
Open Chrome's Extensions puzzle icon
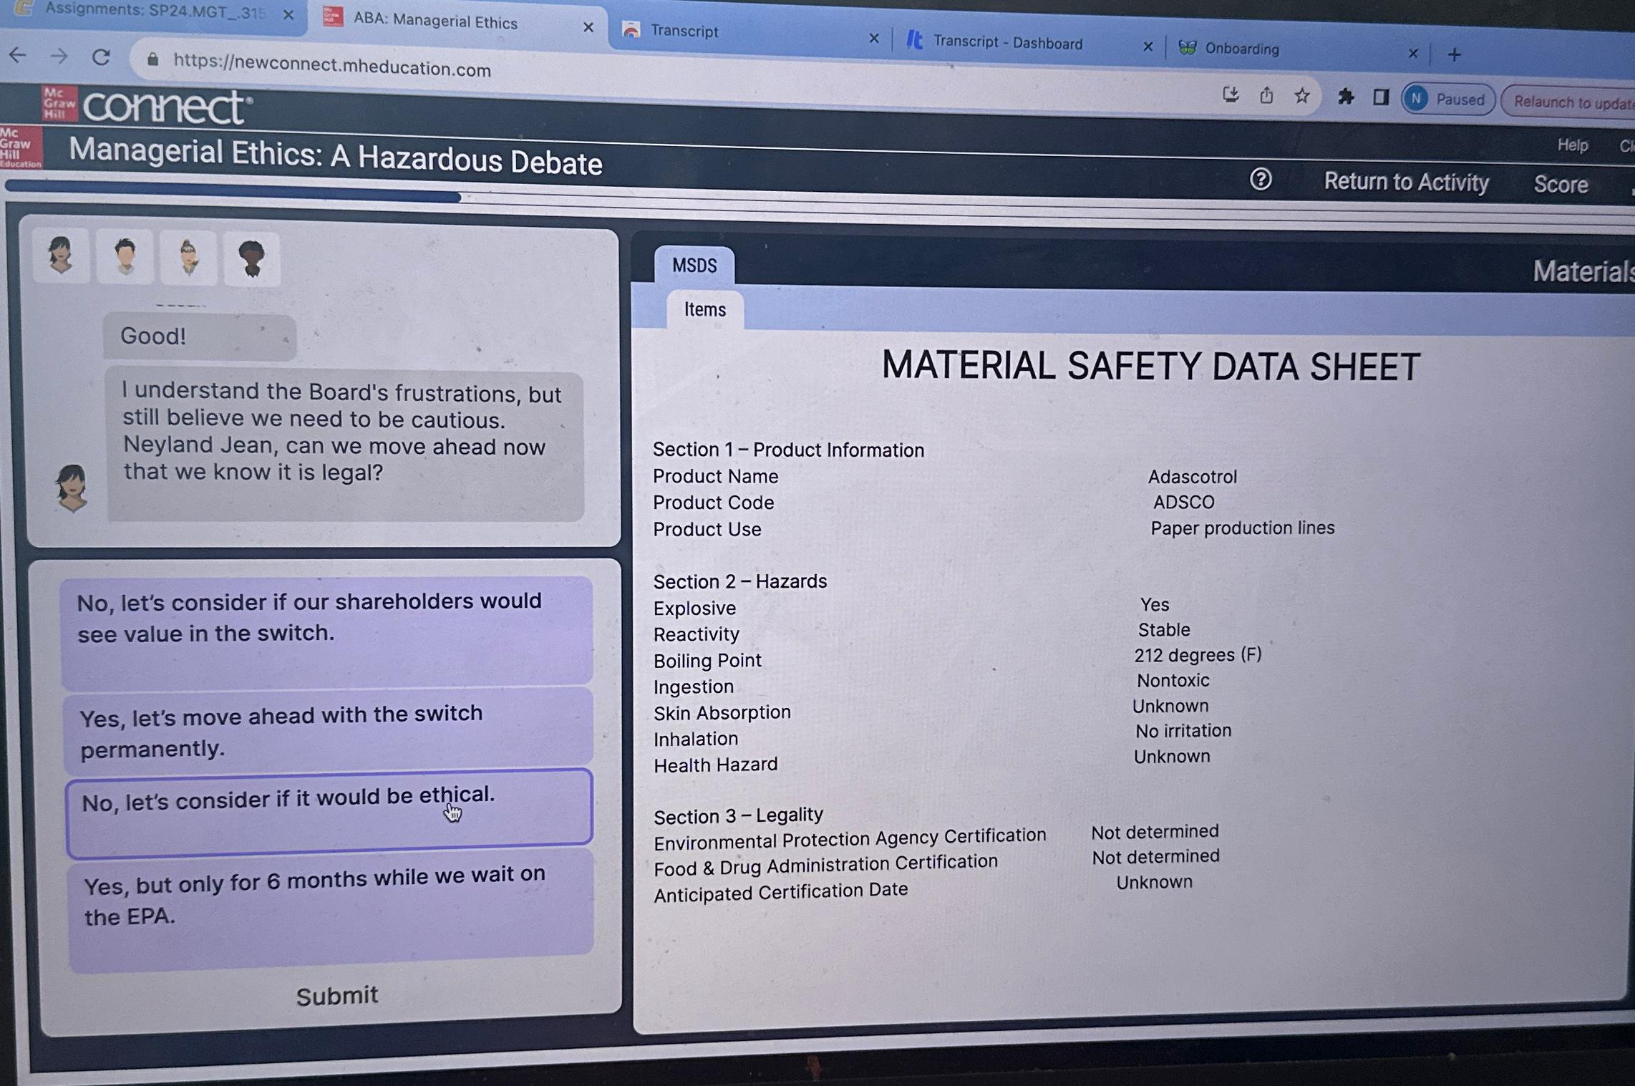tap(1344, 97)
